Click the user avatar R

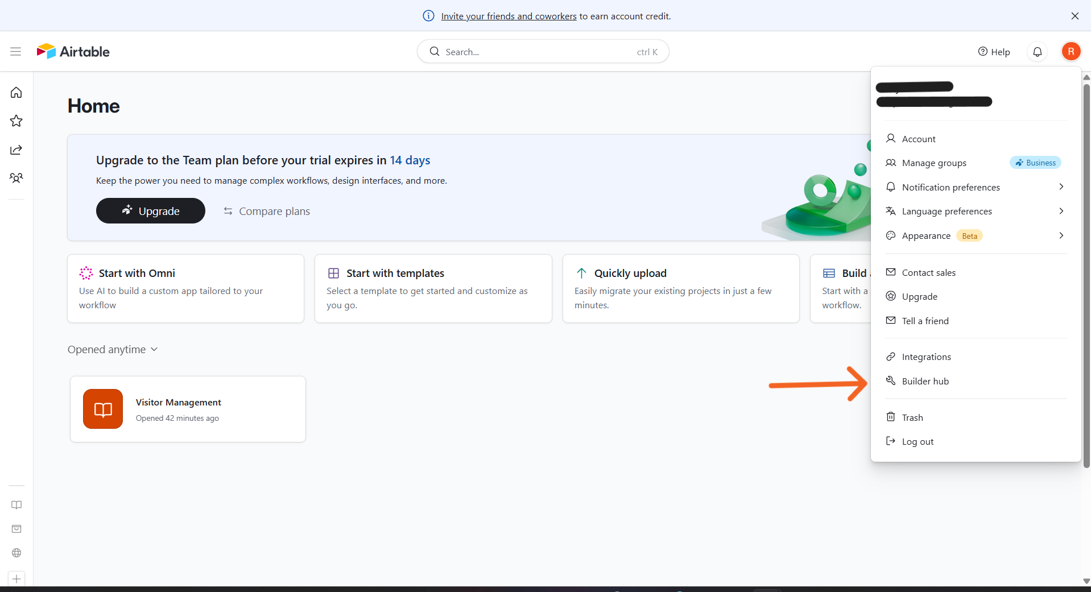[1071, 52]
